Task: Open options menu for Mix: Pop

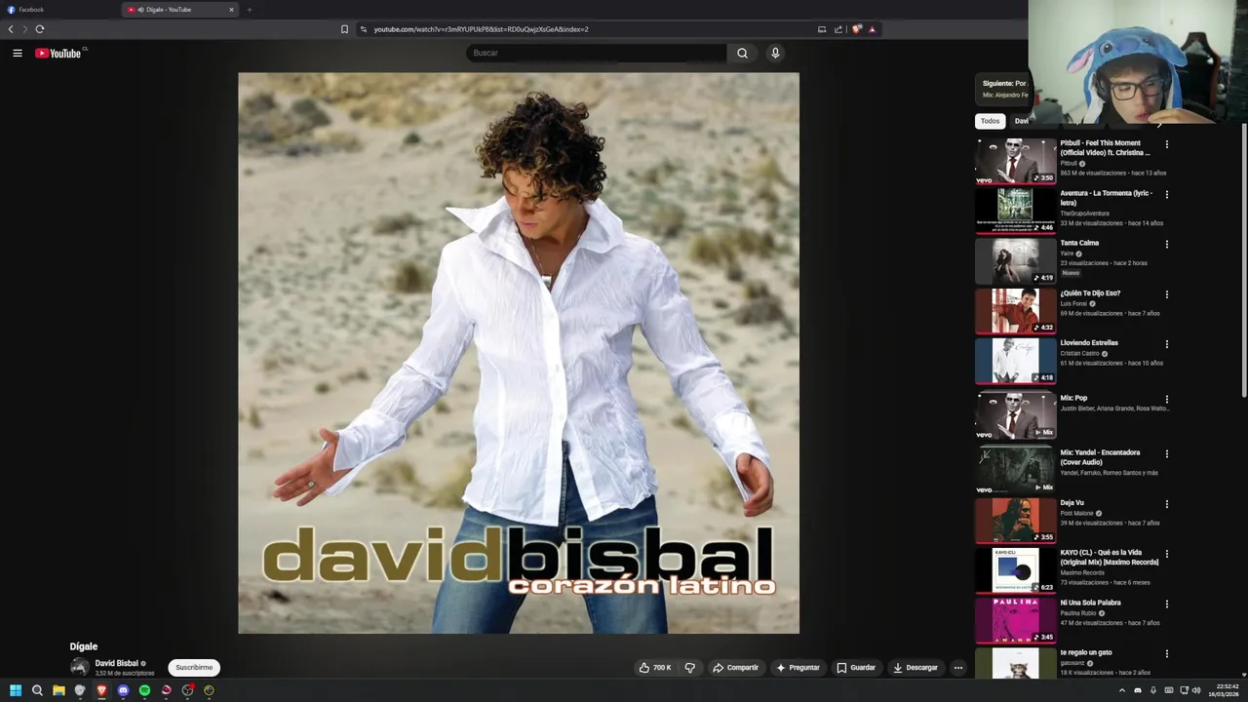Action: tap(1166, 399)
